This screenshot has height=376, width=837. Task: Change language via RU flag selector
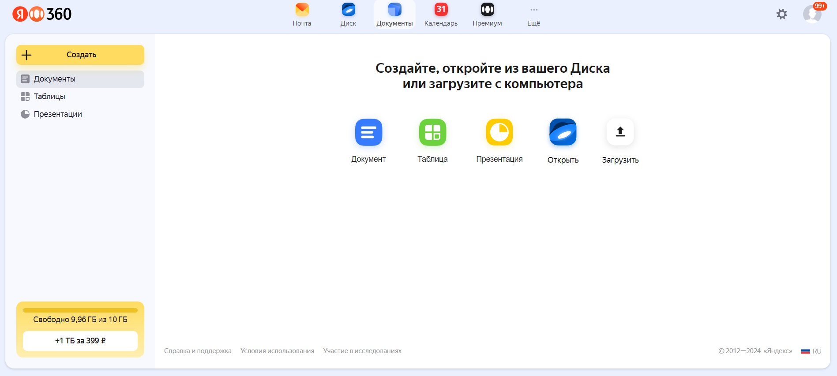811,351
